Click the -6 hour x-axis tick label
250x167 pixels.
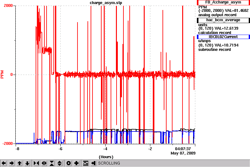(x=60, y=149)
